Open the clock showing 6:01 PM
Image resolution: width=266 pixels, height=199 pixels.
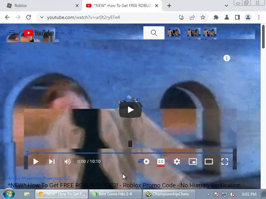(x=249, y=194)
